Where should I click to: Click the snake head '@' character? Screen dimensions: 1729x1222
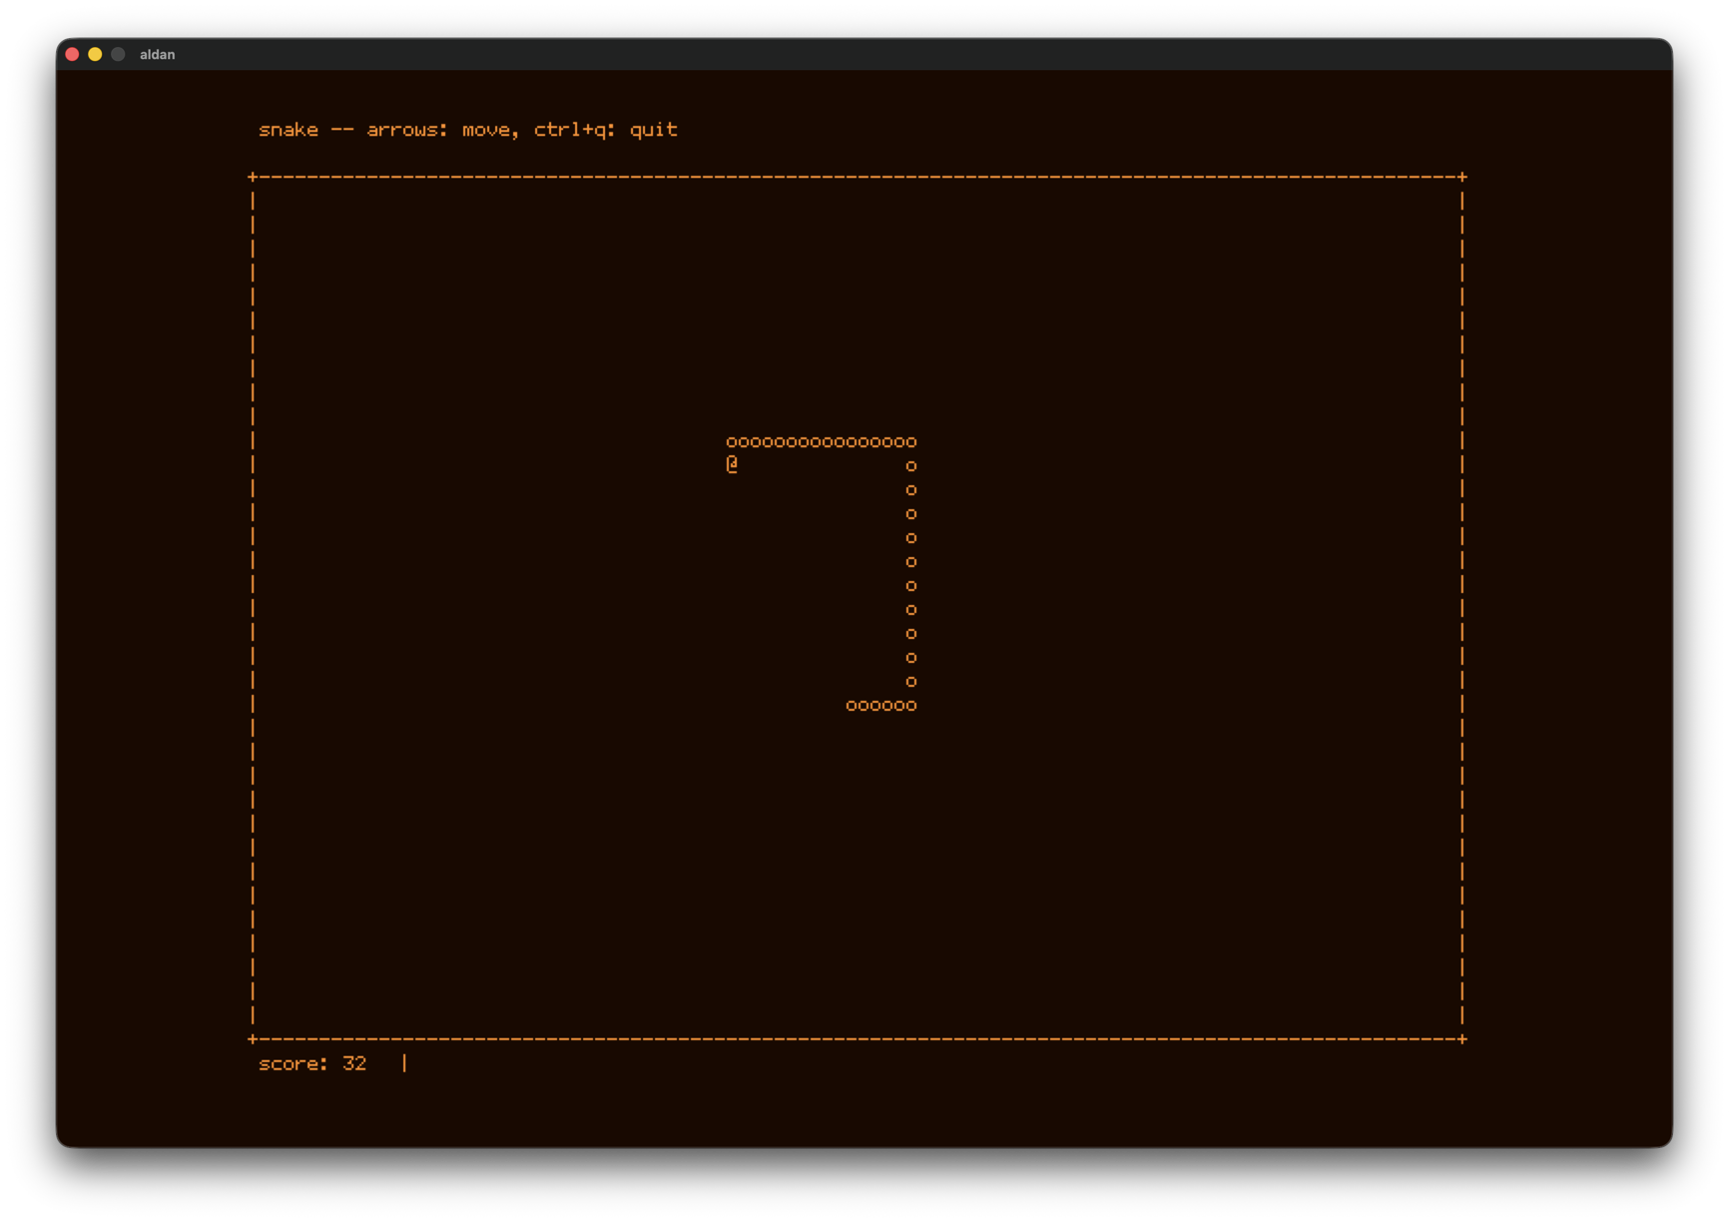click(x=732, y=465)
